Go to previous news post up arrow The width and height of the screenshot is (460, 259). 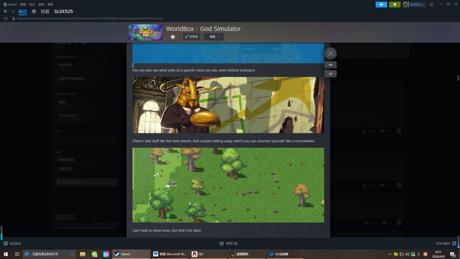pos(331,65)
